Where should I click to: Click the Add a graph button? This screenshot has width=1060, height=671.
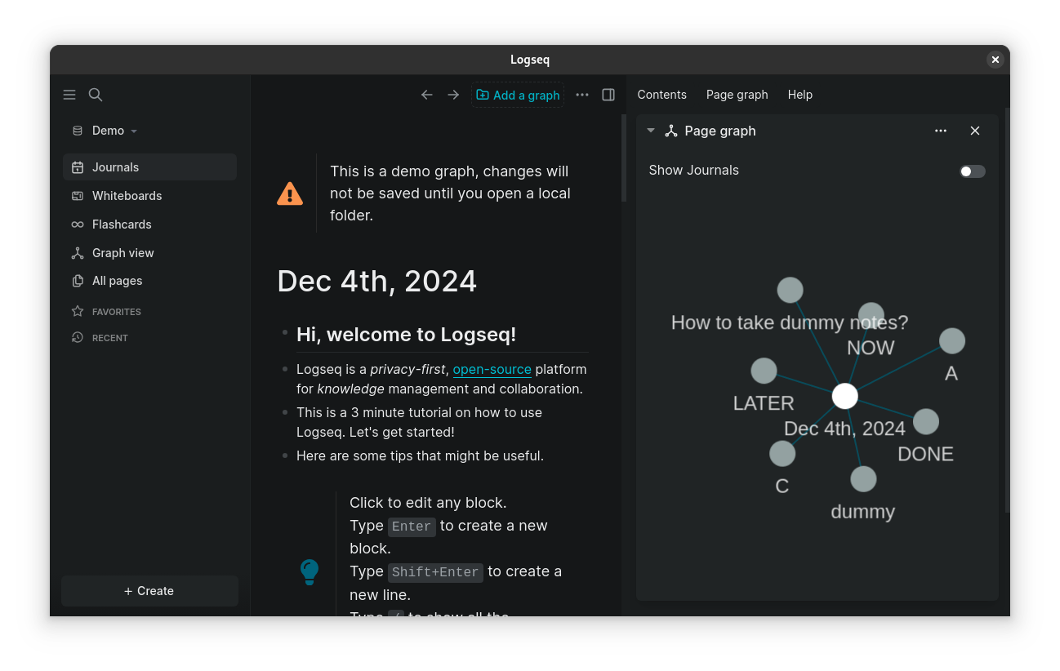tap(518, 95)
